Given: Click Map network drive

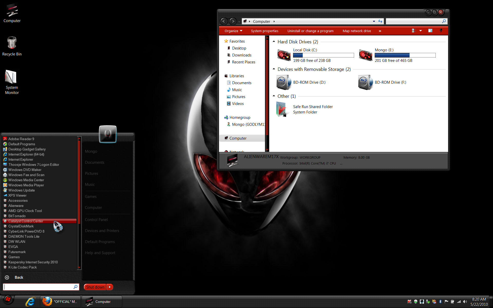Looking at the screenshot, I should click(x=357, y=31).
